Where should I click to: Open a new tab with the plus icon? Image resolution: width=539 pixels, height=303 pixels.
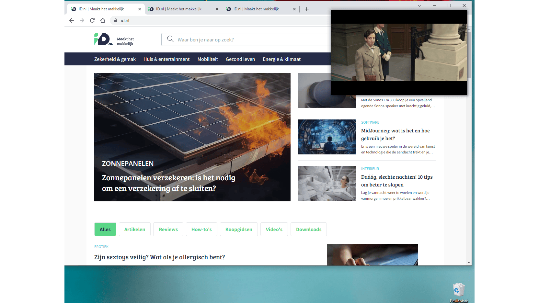tap(307, 9)
